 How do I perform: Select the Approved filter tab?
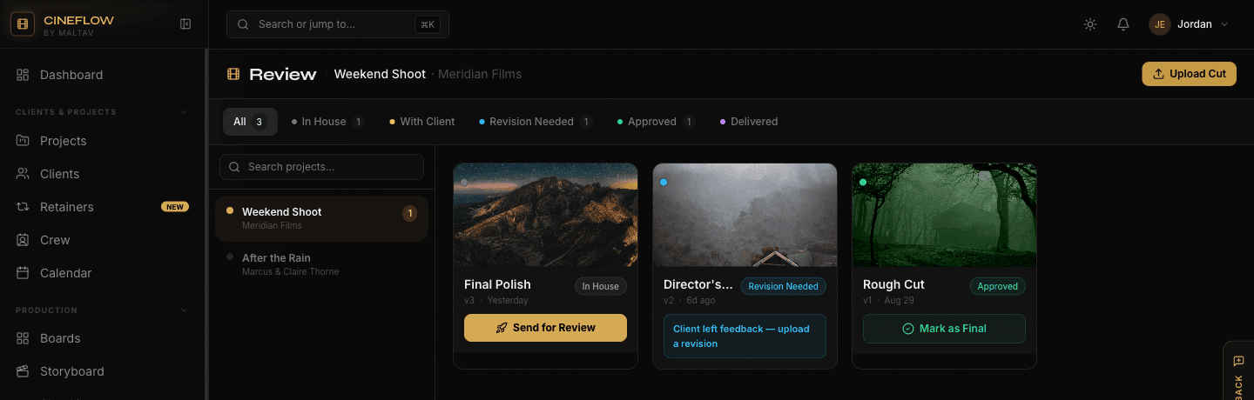[657, 122]
